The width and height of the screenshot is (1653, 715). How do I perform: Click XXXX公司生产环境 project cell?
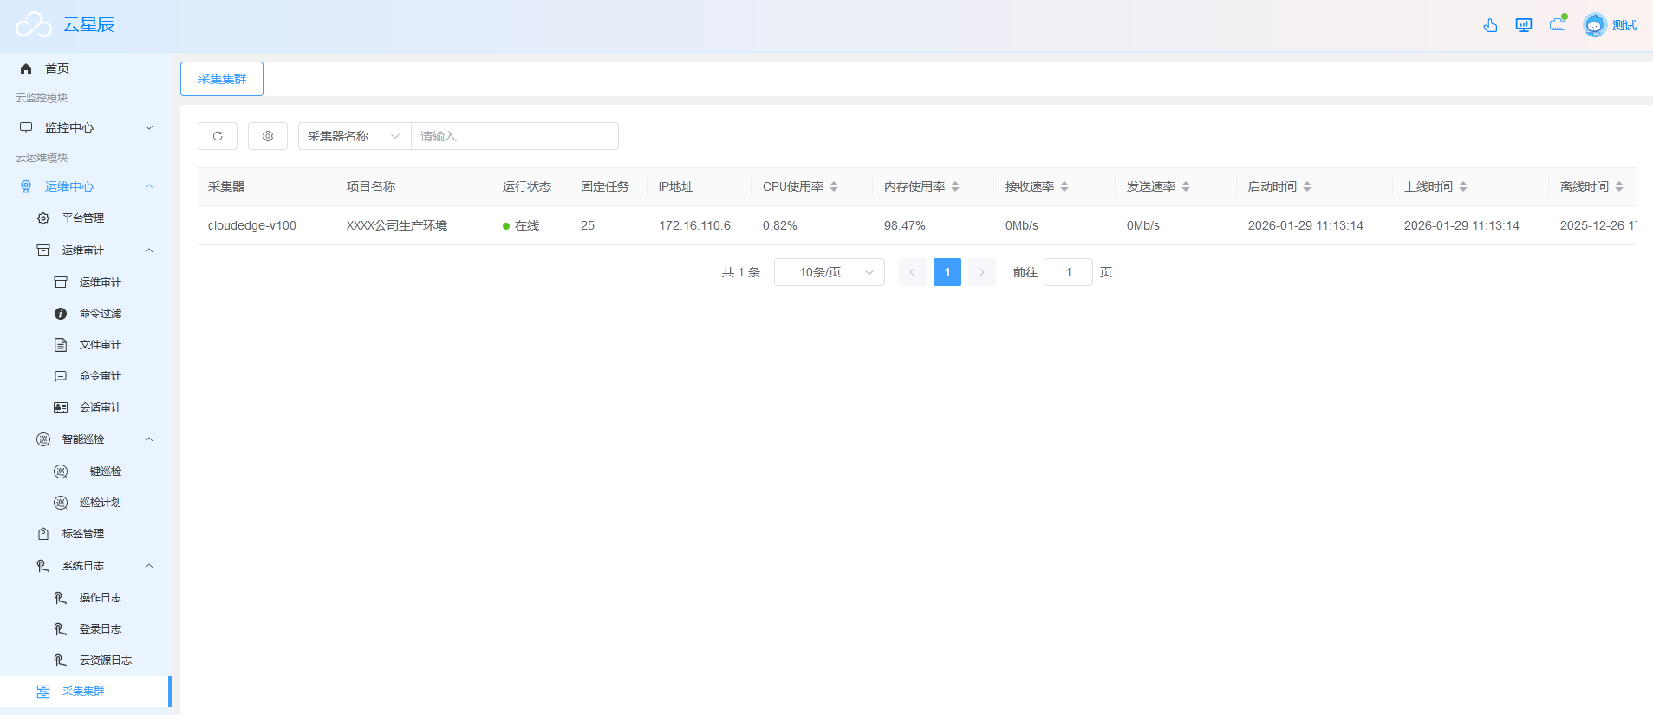[397, 225]
